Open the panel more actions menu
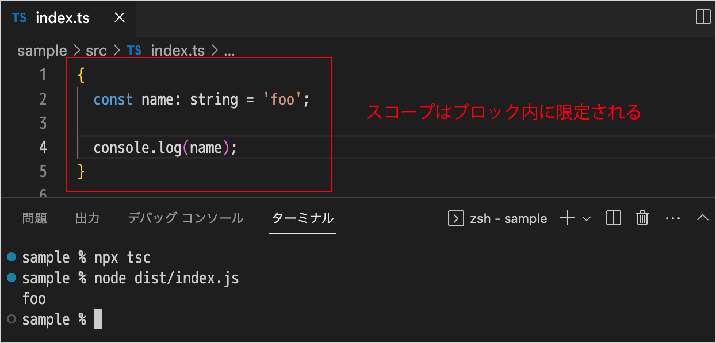Image resolution: width=716 pixels, height=343 pixels. [x=672, y=218]
